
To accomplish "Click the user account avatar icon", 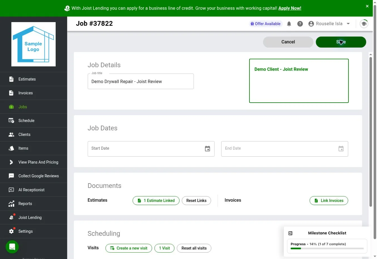I will pos(311,24).
